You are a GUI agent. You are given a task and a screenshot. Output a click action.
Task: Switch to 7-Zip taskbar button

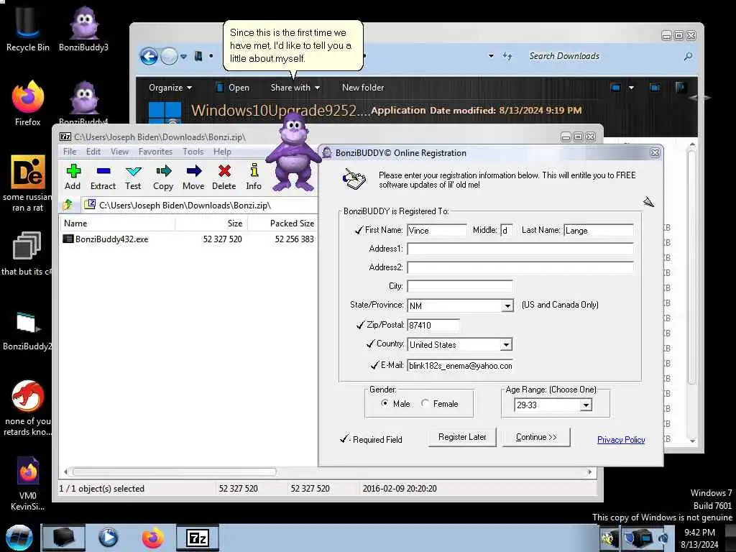pyautogui.click(x=198, y=538)
